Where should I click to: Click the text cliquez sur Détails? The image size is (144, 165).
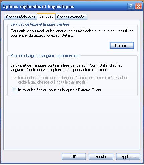click(58, 35)
